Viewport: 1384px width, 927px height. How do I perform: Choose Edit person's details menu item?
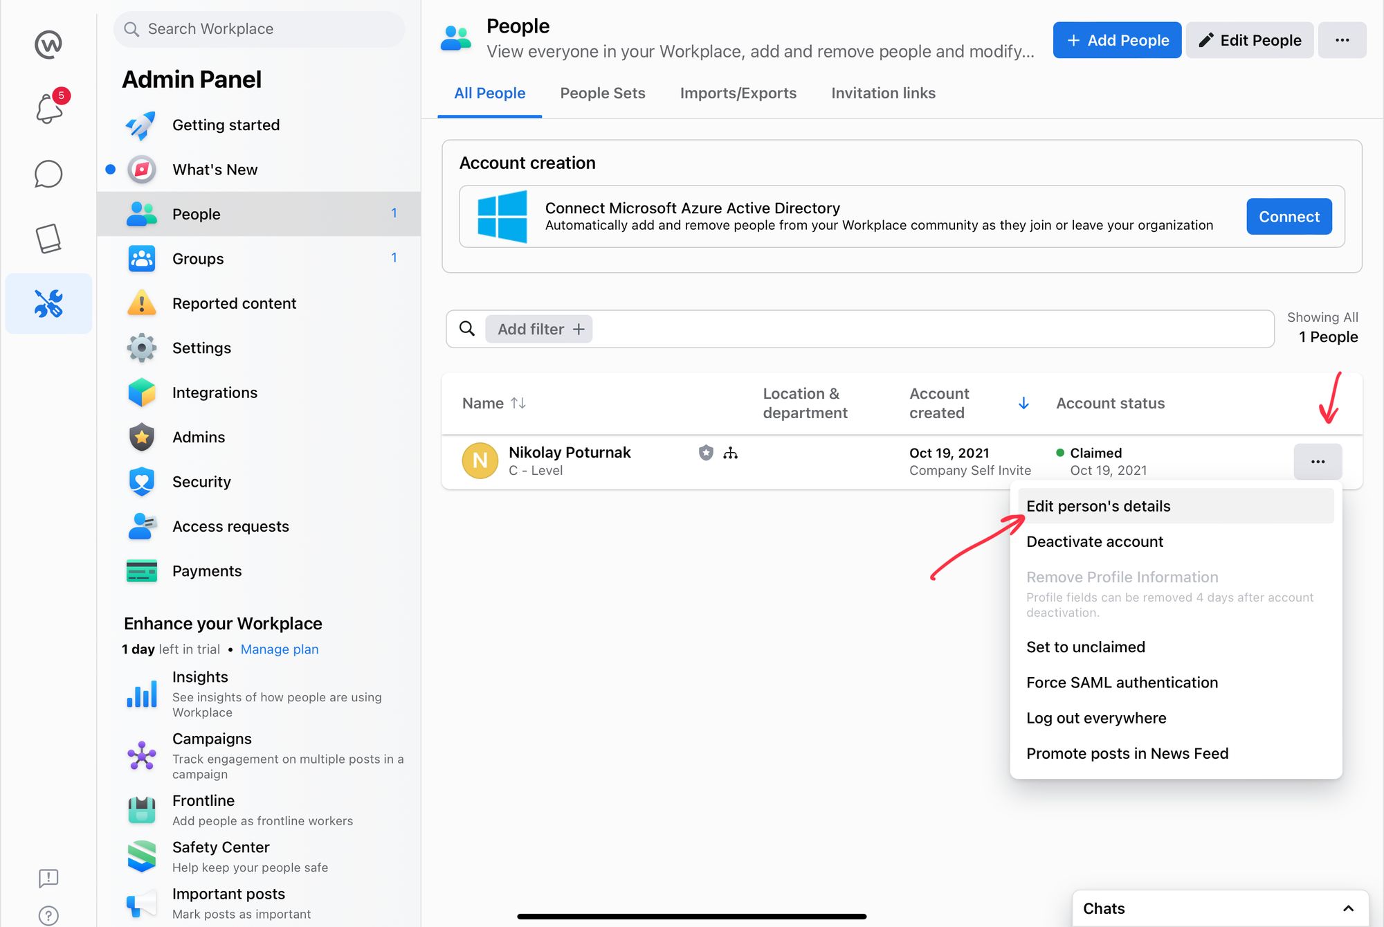(x=1176, y=506)
